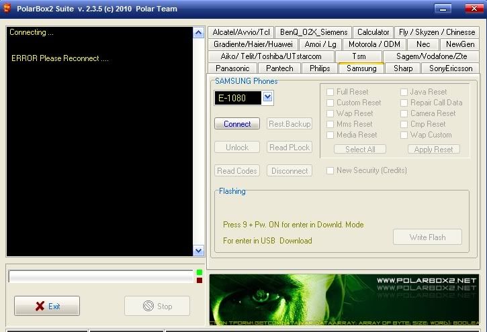Click the Select All button
This screenshot has height=332, width=487.
[360, 150]
